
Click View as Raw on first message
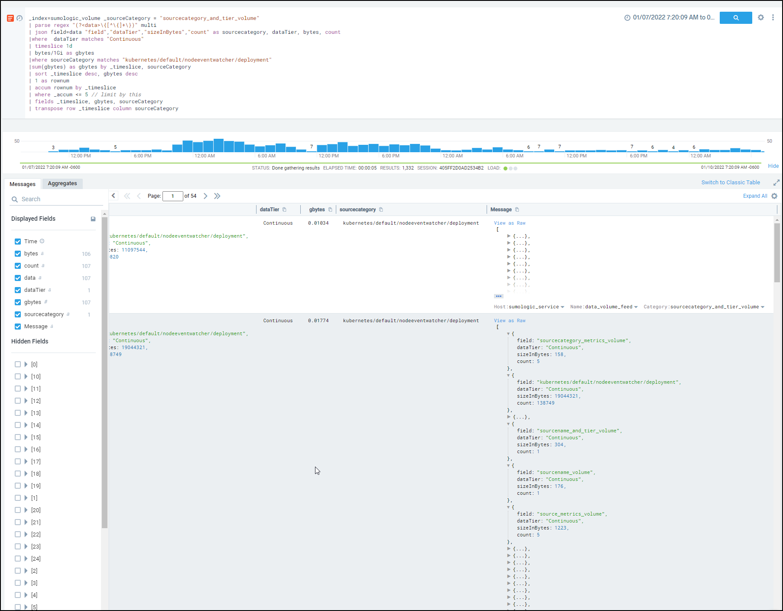[x=510, y=223]
